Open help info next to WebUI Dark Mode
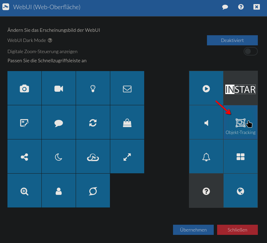Image resolution: width=267 pixels, height=243 pixels. [50, 40]
